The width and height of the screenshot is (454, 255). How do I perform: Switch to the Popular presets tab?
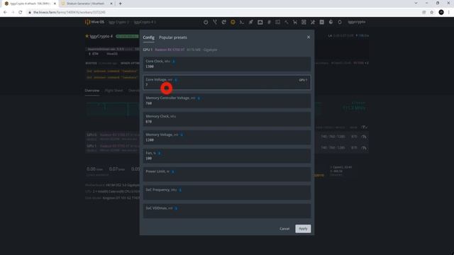[173, 38]
